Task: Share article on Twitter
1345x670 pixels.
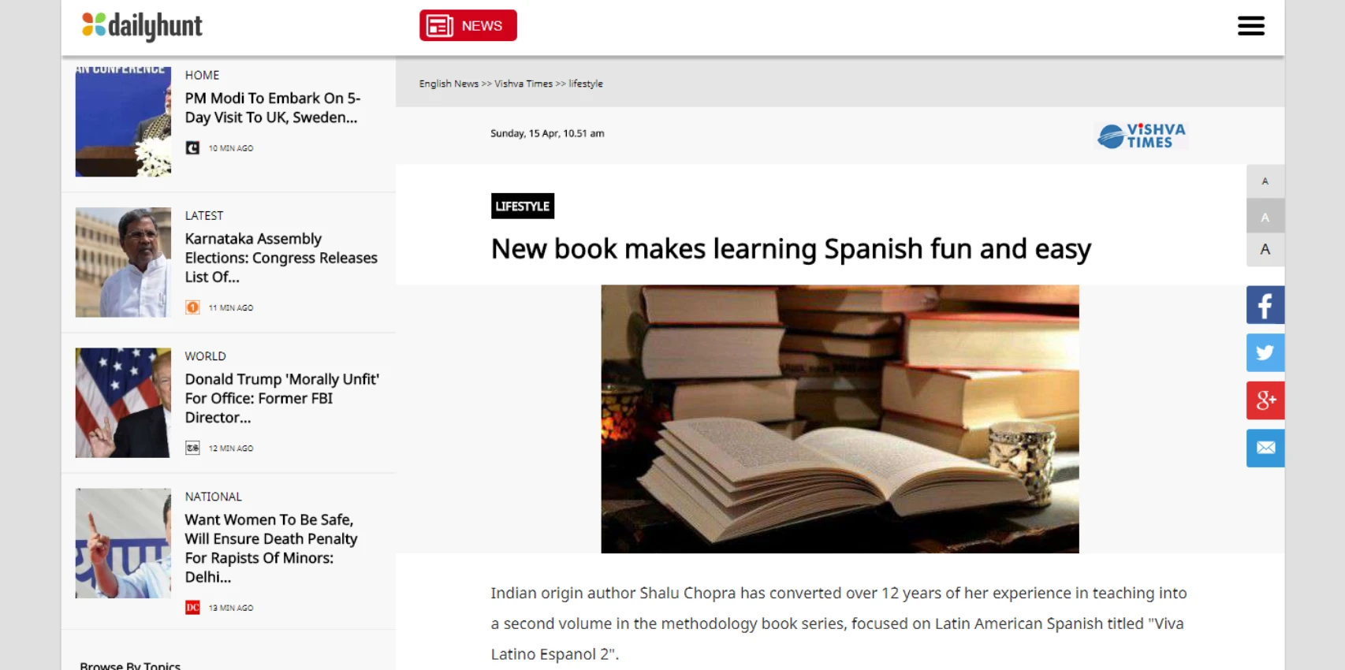Action: 1265,352
